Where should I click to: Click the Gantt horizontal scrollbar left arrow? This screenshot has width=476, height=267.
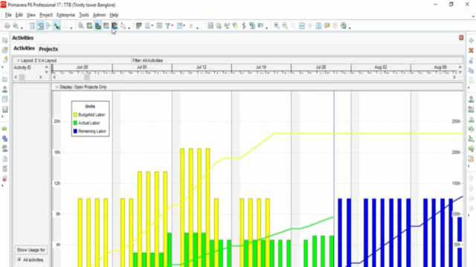click(54, 77)
